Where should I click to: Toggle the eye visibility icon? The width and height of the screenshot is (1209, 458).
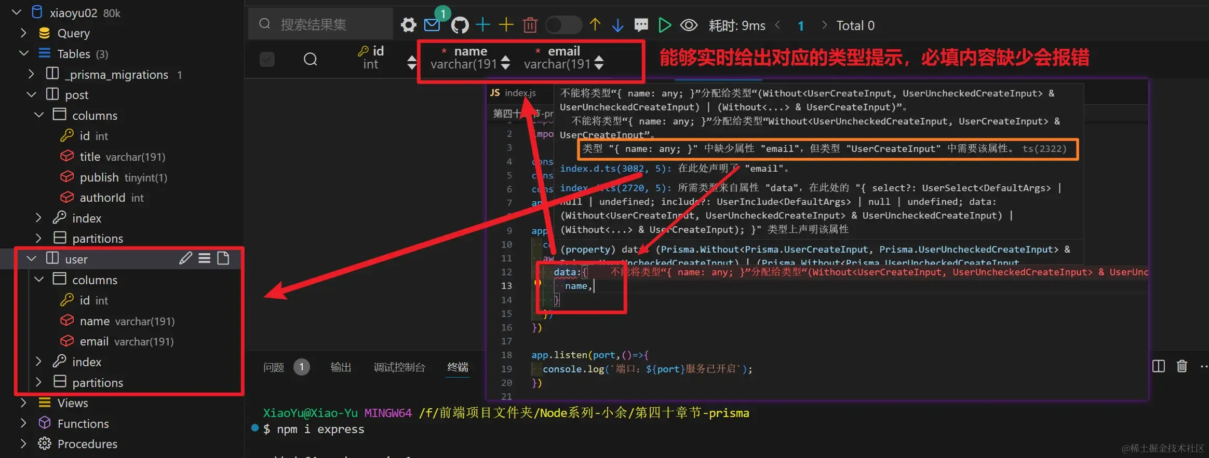point(689,25)
